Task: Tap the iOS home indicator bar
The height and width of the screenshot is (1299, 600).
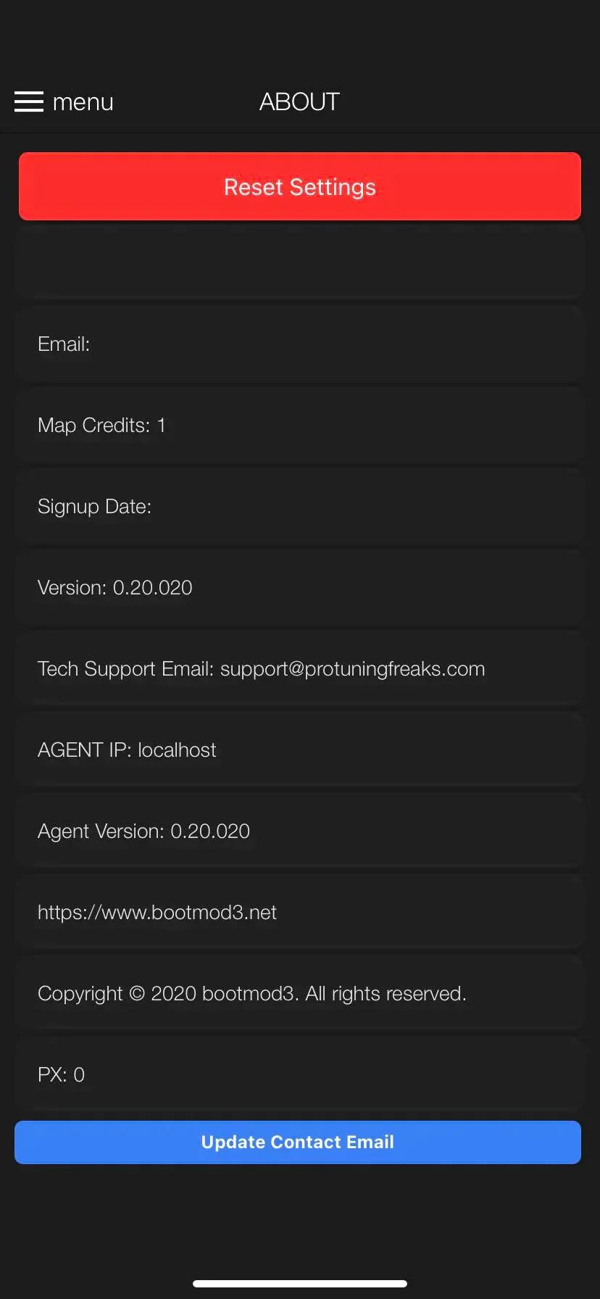Action: pyautogui.click(x=299, y=1284)
